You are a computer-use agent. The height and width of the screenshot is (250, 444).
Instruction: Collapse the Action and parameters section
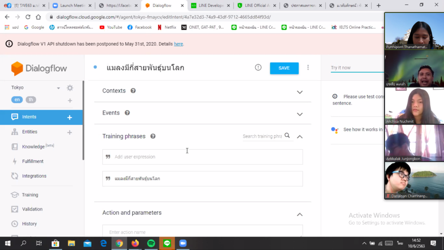tap(299, 214)
